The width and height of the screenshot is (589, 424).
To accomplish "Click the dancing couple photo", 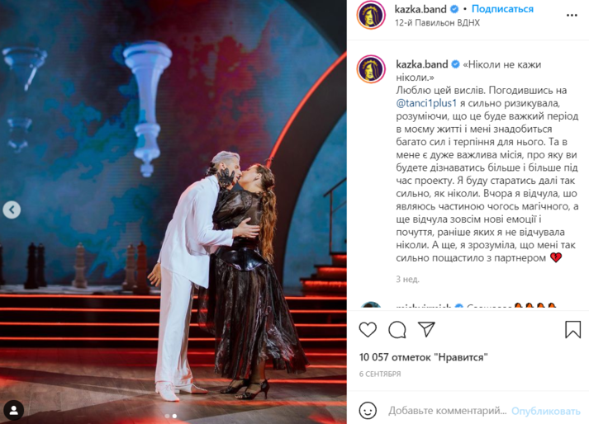I will (x=173, y=212).
